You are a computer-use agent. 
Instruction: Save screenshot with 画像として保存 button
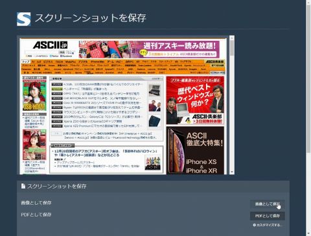(x=268, y=204)
